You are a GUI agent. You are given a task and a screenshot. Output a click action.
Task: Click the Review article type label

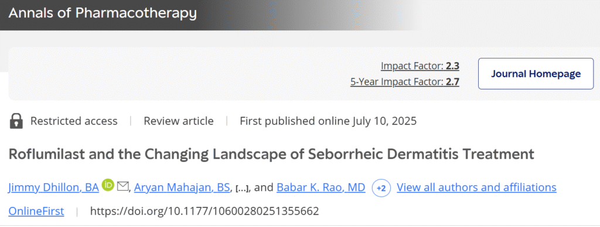179,121
